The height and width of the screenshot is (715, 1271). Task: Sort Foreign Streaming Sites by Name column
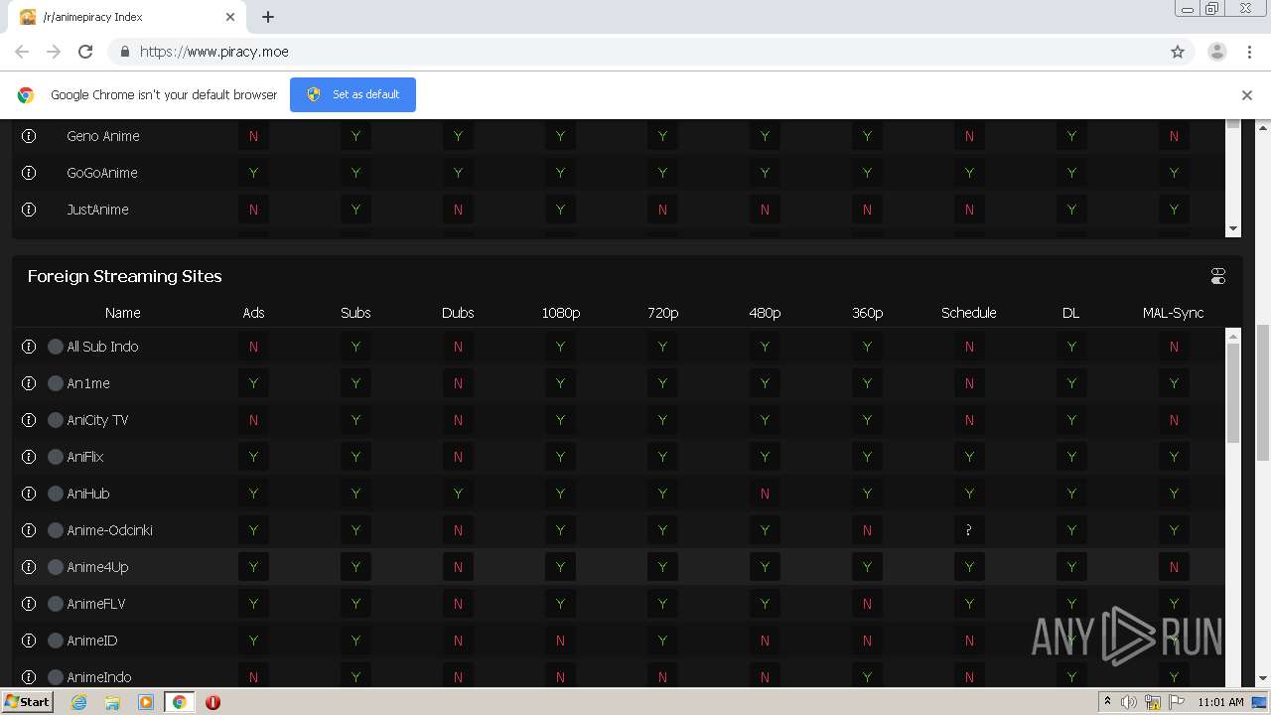coord(123,313)
